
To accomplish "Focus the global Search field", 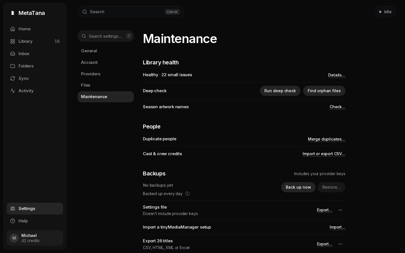I will [131, 12].
